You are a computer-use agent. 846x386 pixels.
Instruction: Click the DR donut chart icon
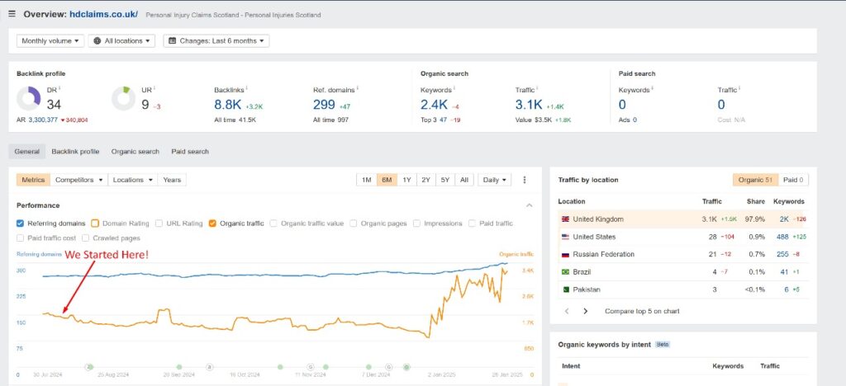(x=29, y=99)
